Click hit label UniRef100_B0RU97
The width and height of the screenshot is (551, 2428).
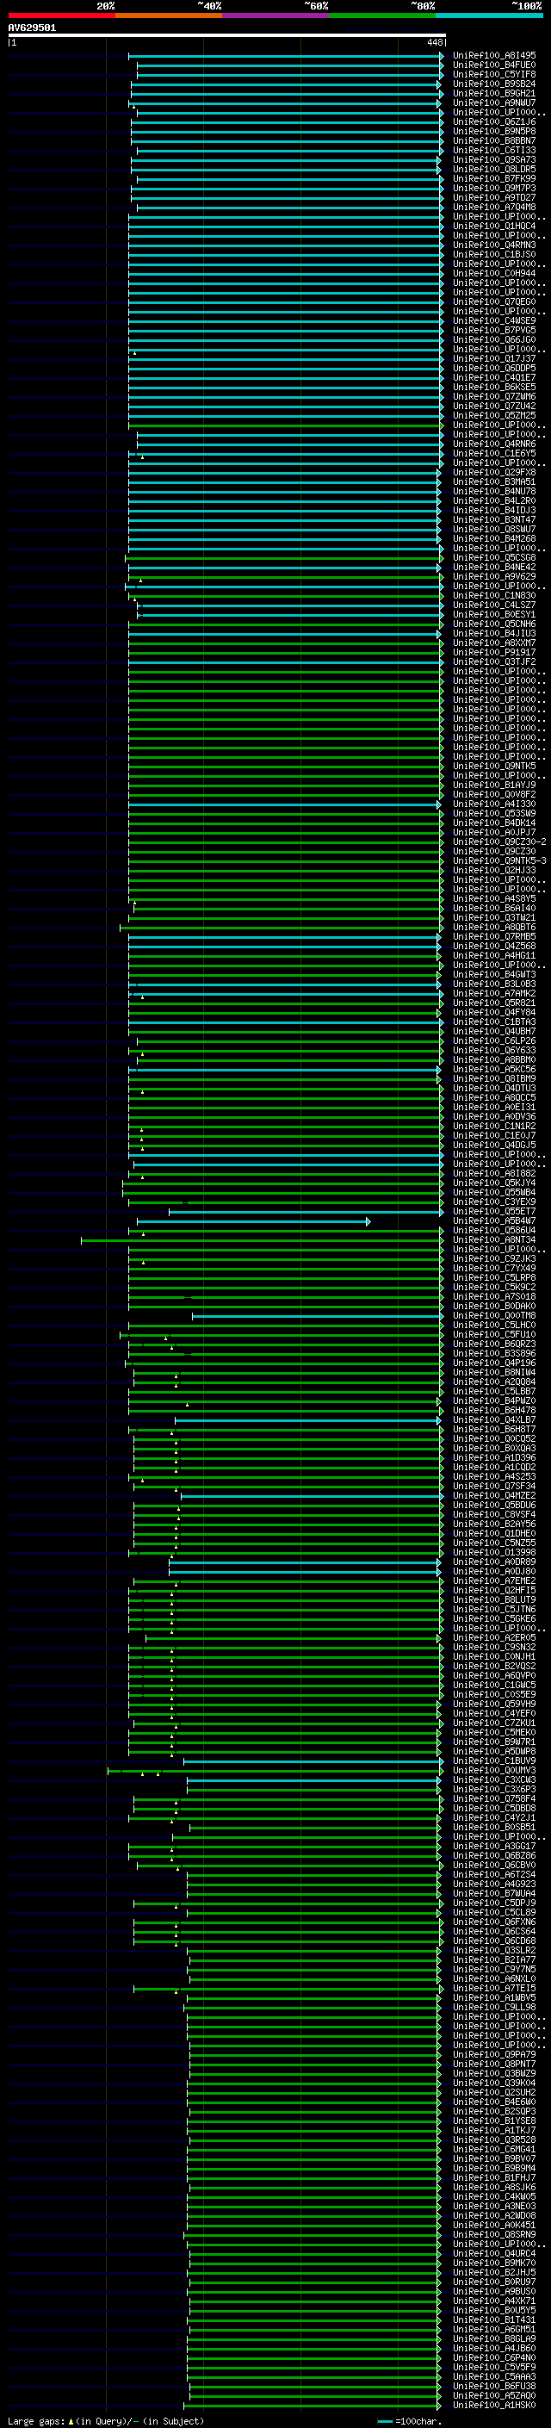[x=494, y=2281]
